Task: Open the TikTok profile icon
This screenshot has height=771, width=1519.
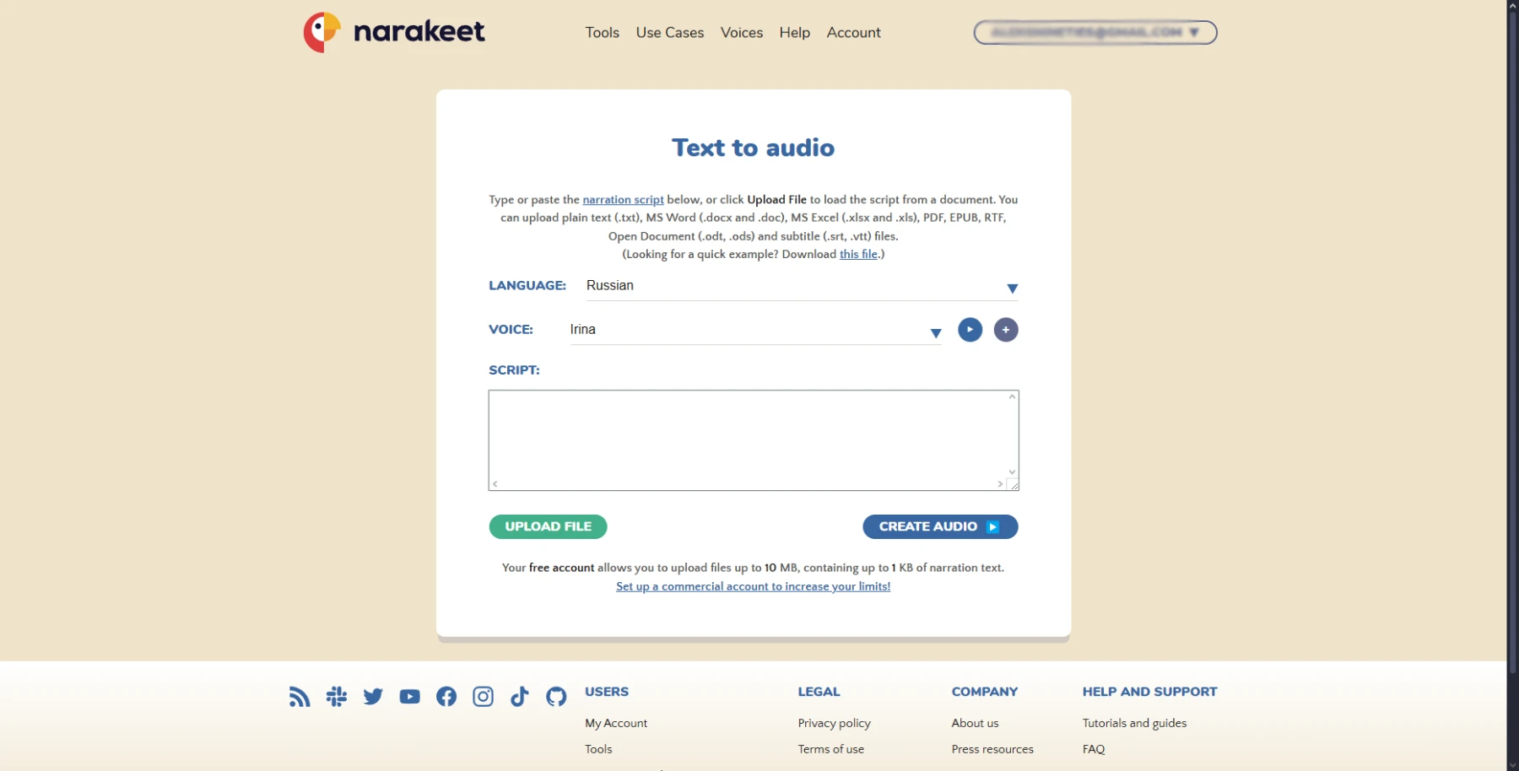Action: tap(520, 697)
